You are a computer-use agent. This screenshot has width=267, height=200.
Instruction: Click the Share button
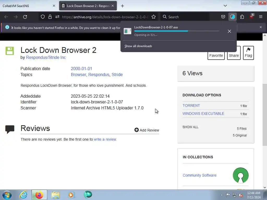click(234, 53)
